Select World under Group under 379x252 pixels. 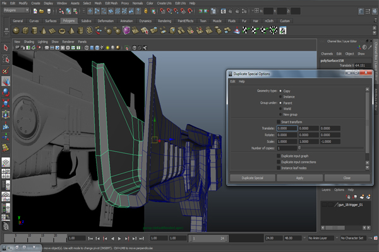tap(280, 109)
